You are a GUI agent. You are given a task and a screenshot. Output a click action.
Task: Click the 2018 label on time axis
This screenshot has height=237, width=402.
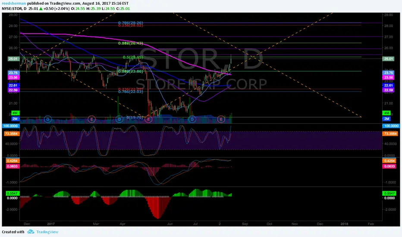click(x=344, y=224)
